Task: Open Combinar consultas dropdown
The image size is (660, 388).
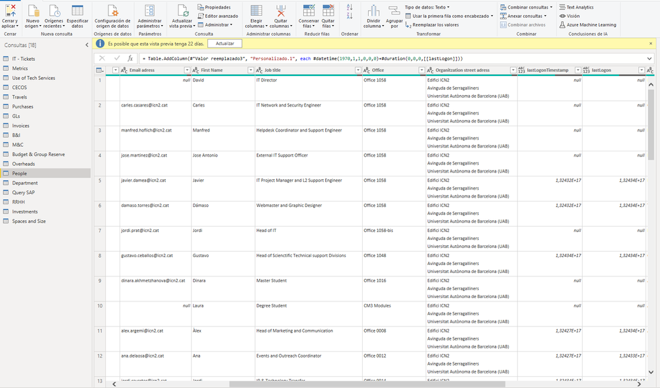Action: coord(526,7)
